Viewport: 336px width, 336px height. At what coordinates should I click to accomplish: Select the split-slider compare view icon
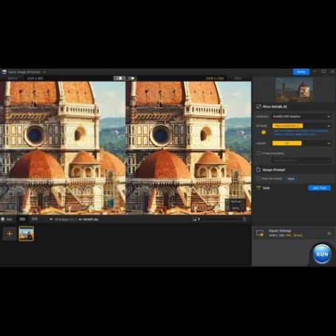tap(132, 78)
